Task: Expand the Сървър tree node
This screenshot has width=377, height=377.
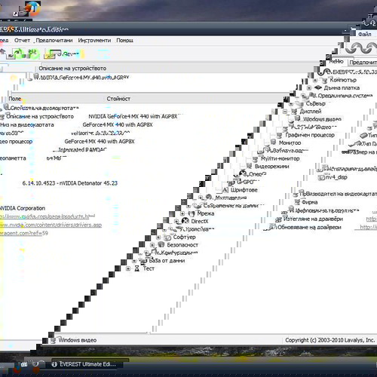Action: 291,104
